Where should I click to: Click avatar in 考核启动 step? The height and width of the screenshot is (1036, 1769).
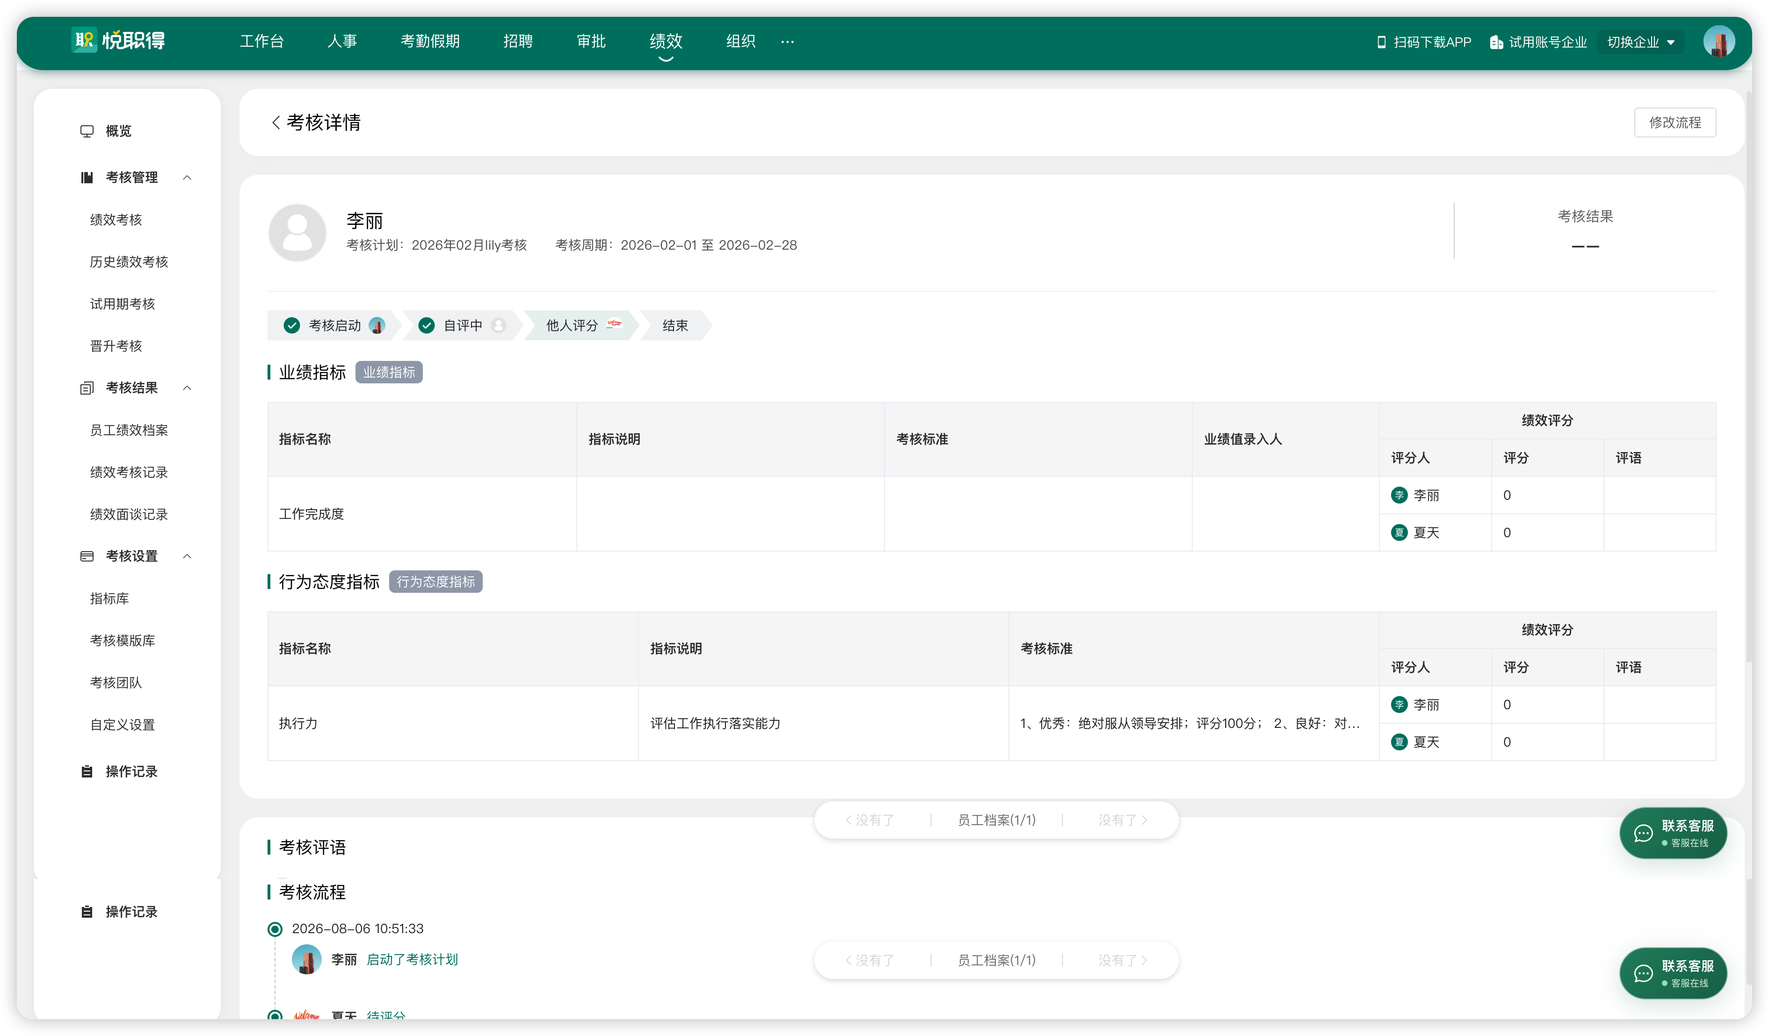pos(377,325)
